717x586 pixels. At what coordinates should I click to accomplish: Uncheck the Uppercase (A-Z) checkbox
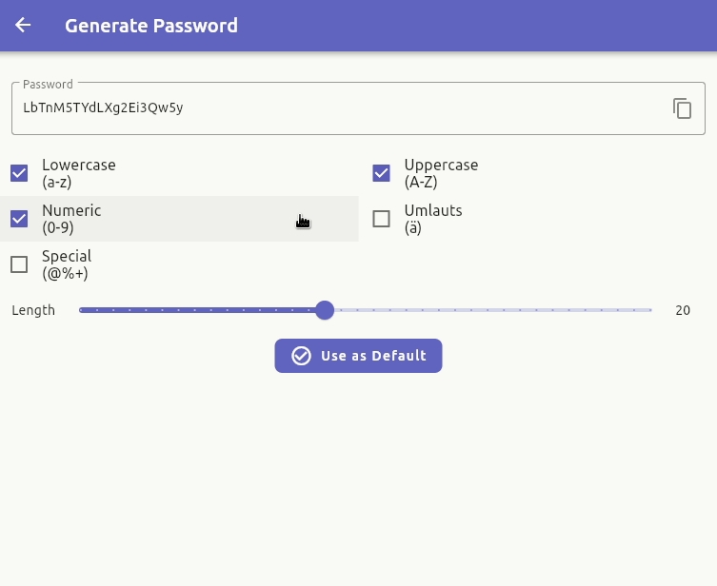click(x=381, y=173)
